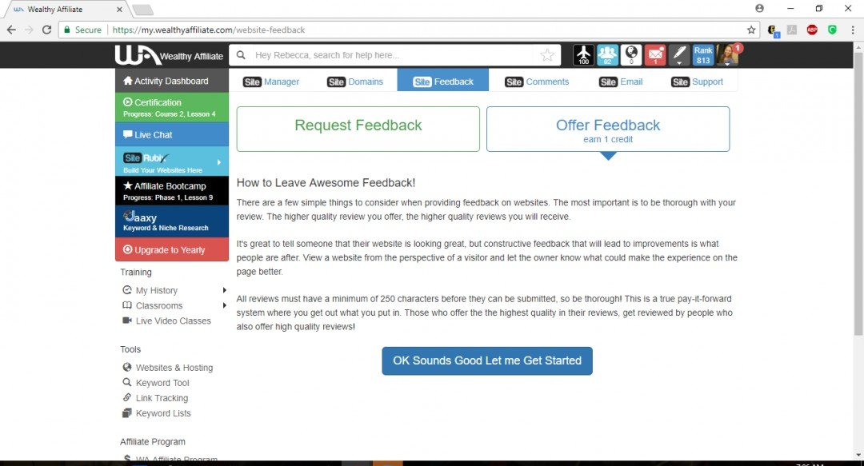This screenshot has width=864, height=466.
Task: Open Keyword Lists
Action: pos(163,413)
